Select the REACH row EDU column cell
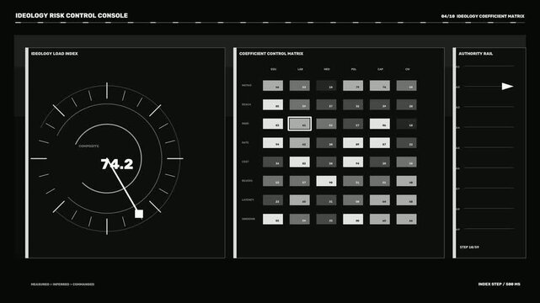 [273, 104]
